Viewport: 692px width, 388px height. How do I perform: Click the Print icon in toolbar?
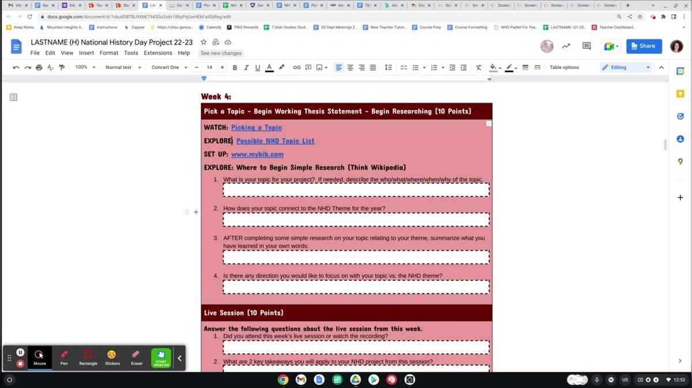point(39,67)
